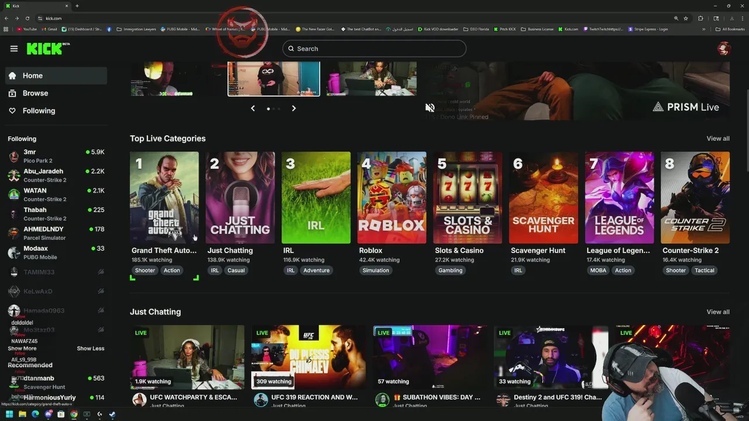Click the browser forward arrow

click(17, 18)
